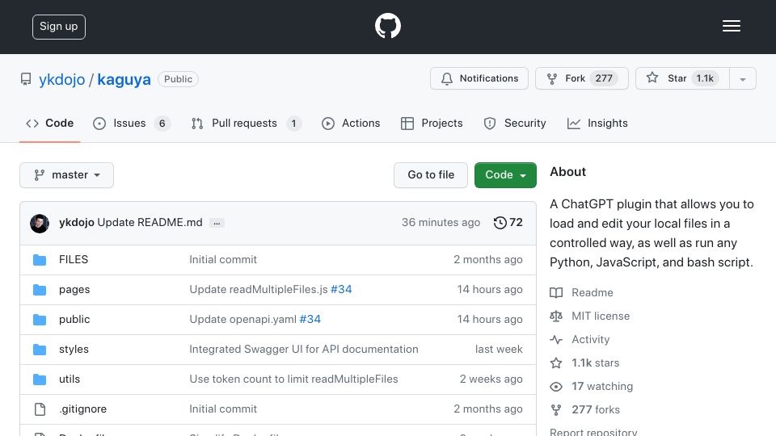Click '36 minutes ago' commit timestamp
Screen dimensions: 776x436
tap(441, 223)
